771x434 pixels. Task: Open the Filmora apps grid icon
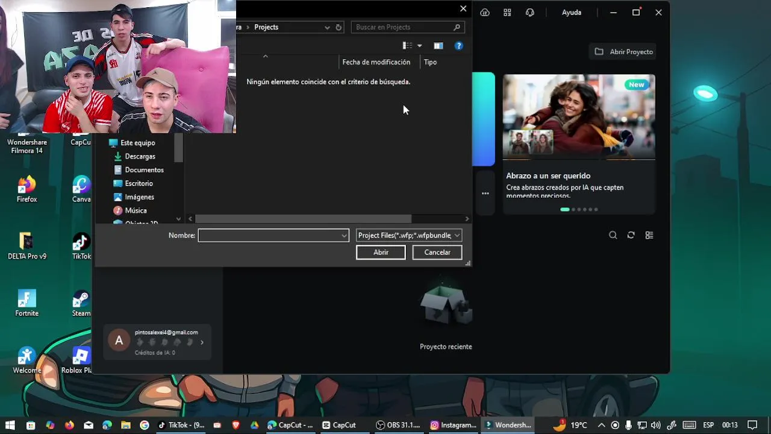(507, 12)
